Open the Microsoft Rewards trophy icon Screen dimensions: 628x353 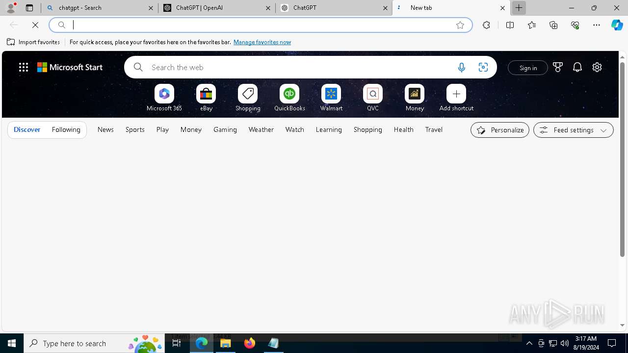558,68
